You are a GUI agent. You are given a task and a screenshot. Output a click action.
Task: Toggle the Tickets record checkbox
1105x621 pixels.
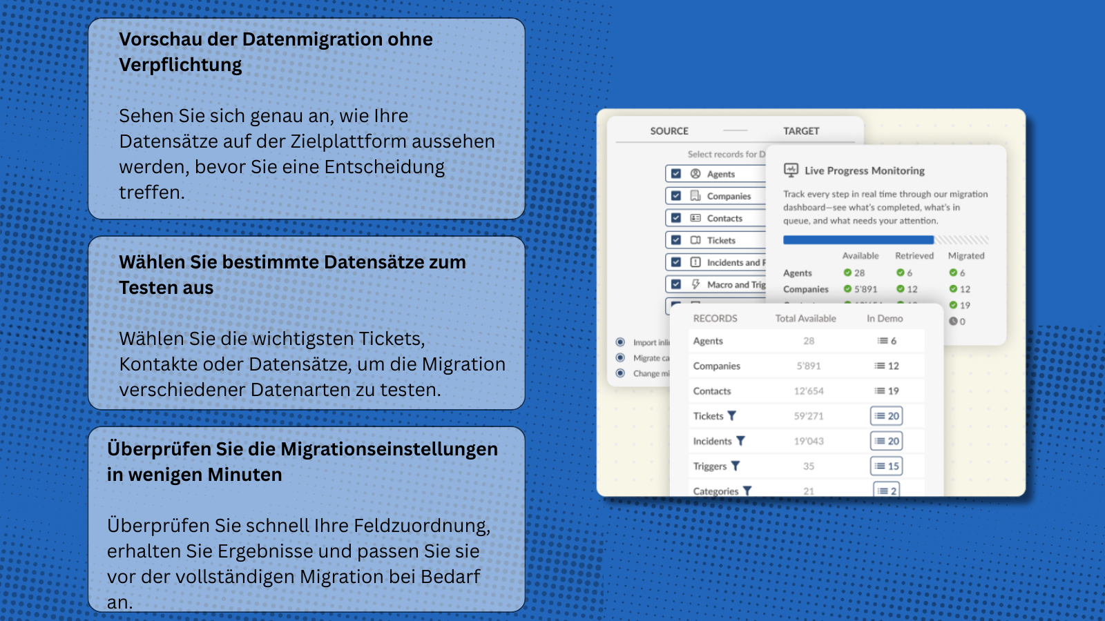(x=676, y=240)
